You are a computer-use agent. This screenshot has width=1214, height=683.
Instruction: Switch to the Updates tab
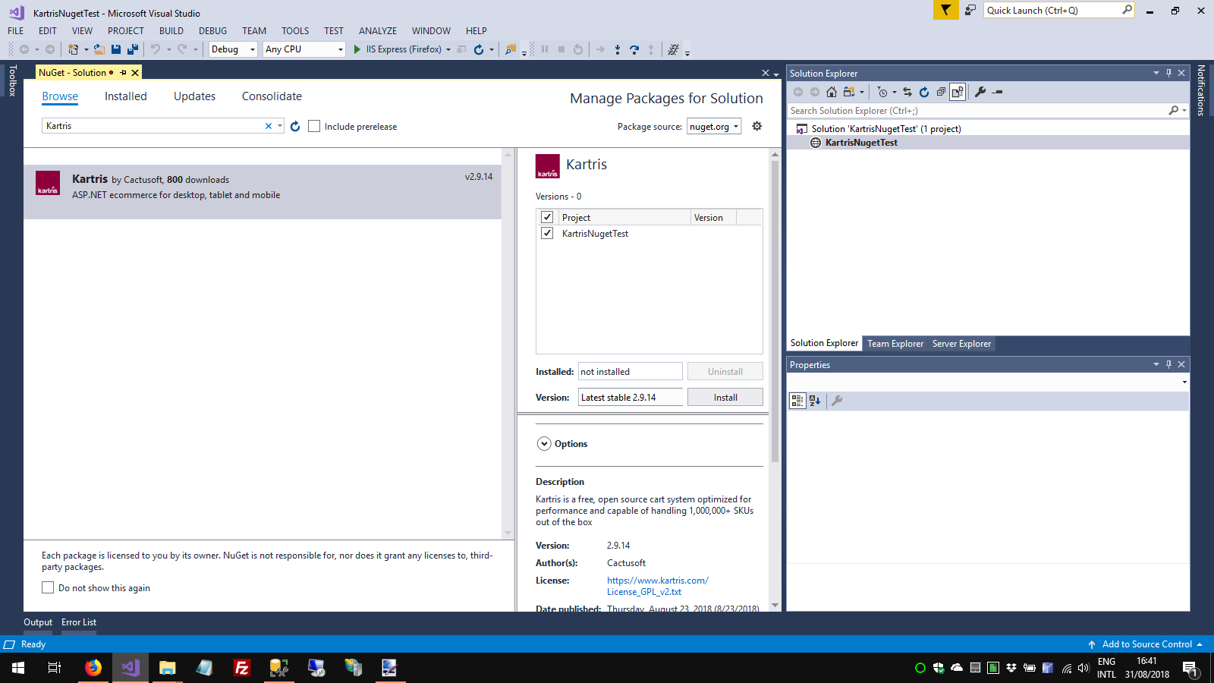(194, 96)
